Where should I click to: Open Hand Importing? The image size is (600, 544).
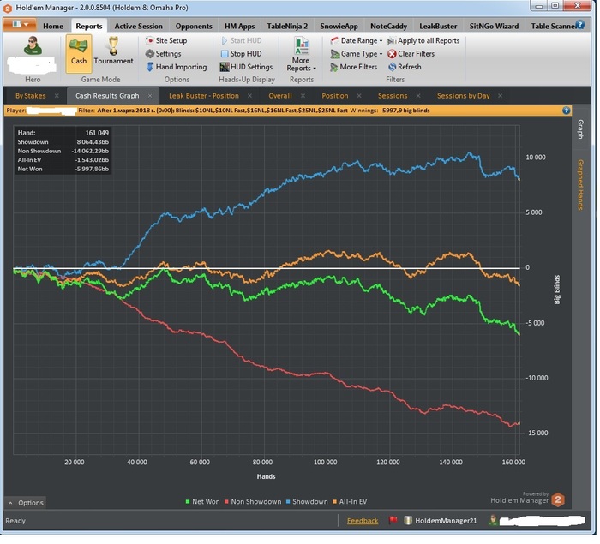point(177,67)
